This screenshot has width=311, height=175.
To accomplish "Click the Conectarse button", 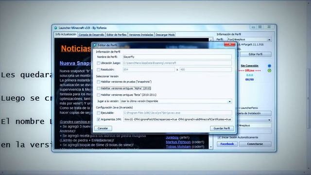I will (x=255, y=144).
